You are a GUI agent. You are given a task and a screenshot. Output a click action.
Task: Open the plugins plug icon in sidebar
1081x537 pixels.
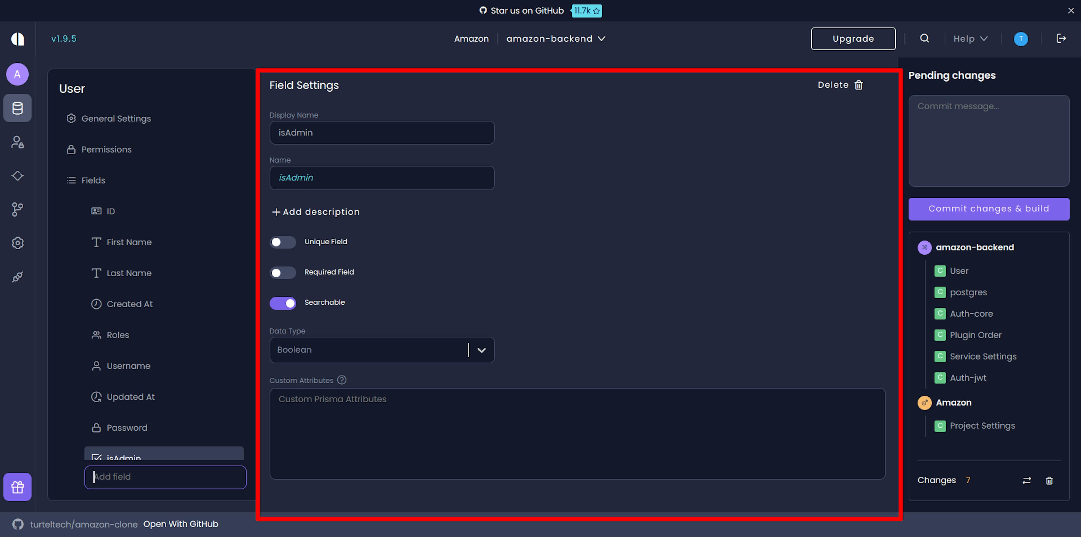(17, 277)
